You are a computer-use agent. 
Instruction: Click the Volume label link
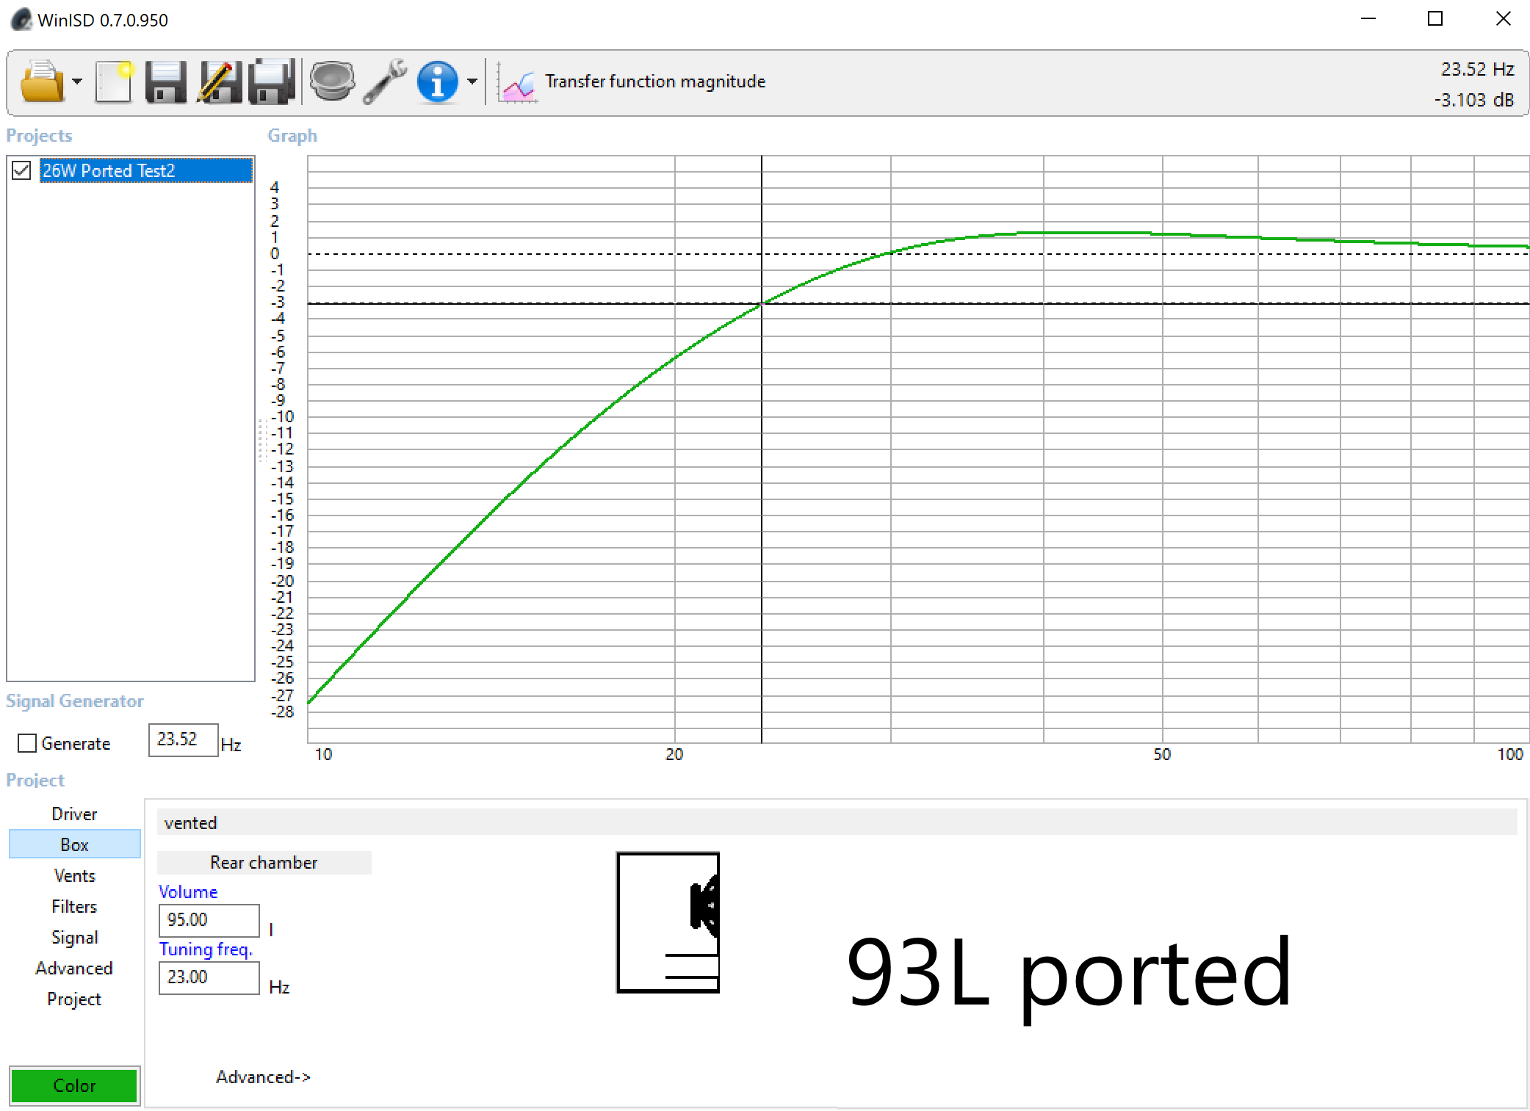click(188, 891)
